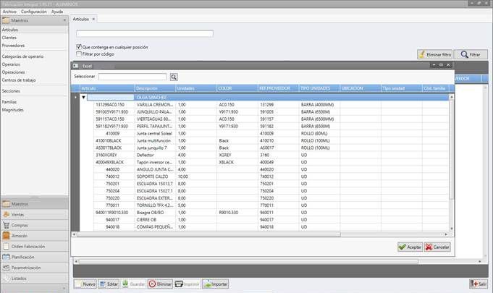Open the Ayuda menu
This screenshot has height=293, width=493.
pyautogui.click(x=57, y=12)
